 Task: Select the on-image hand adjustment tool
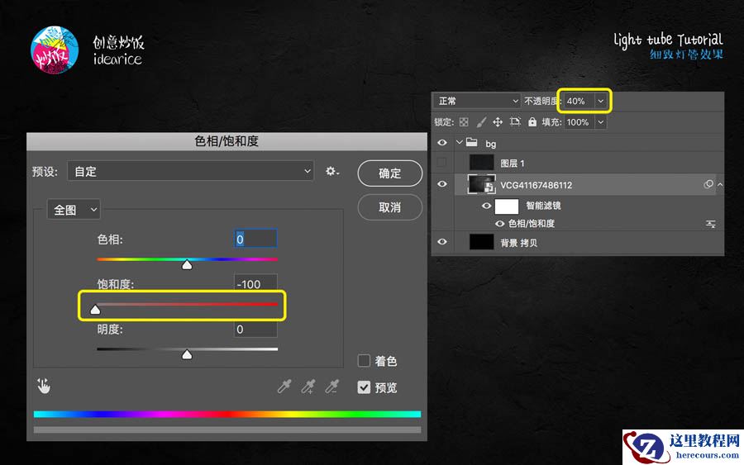44,387
